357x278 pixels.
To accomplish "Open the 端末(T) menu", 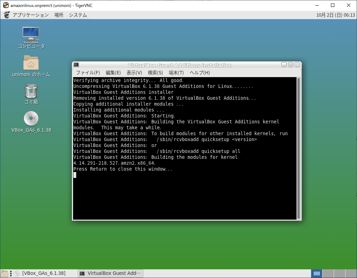I will click(176, 73).
